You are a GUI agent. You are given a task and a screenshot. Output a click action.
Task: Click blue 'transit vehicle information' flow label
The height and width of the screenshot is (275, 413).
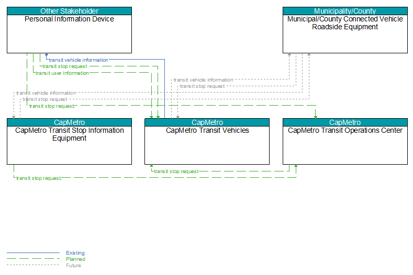pyautogui.click(x=79, y=60)
